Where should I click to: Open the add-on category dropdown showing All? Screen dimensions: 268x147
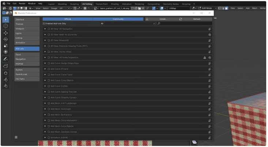[128, 23]
